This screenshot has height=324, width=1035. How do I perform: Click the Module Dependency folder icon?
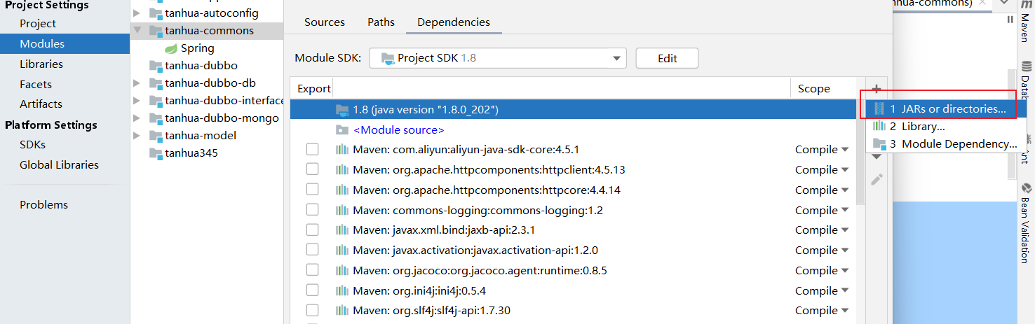pos(879,144)
